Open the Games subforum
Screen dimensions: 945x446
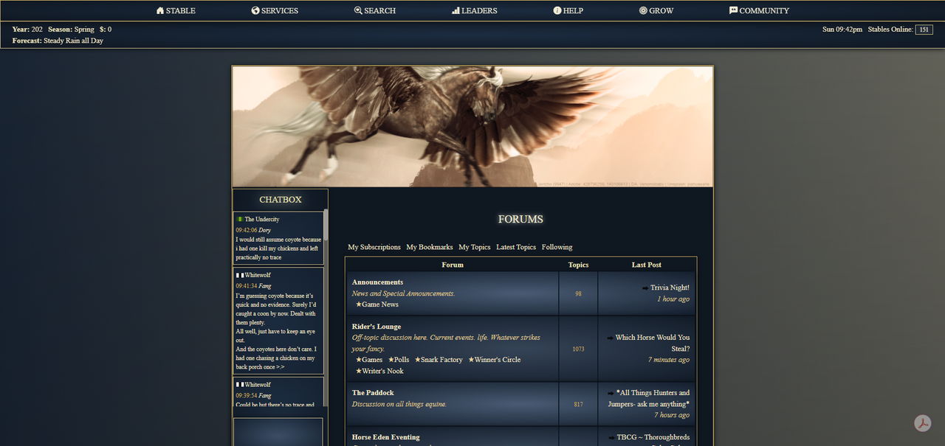[372, 360]
